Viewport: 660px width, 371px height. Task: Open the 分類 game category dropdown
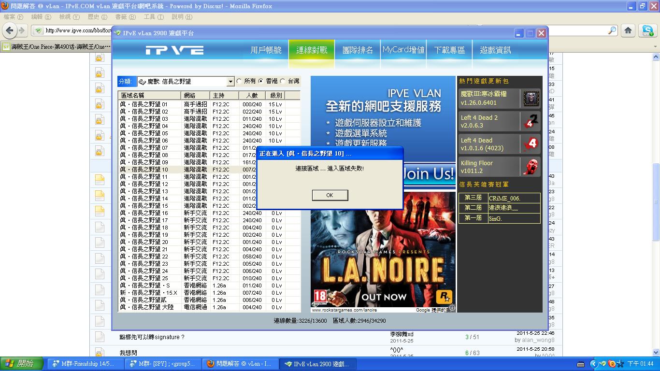230,82
